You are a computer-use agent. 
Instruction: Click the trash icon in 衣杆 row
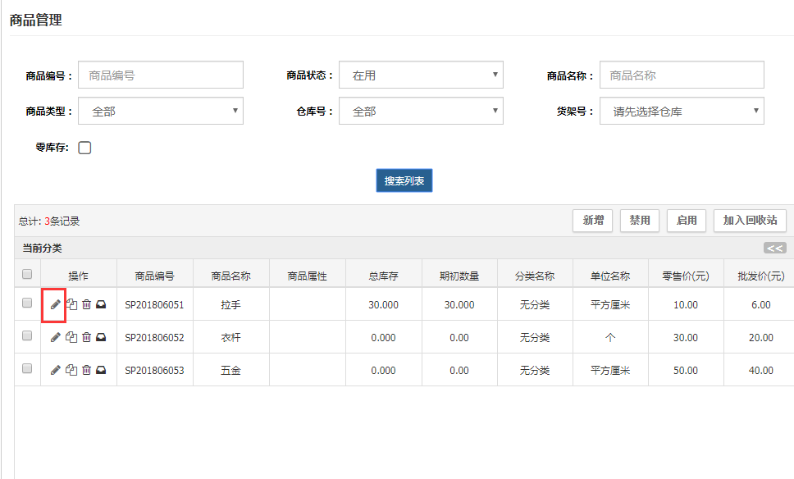click(x=86, y=337)
